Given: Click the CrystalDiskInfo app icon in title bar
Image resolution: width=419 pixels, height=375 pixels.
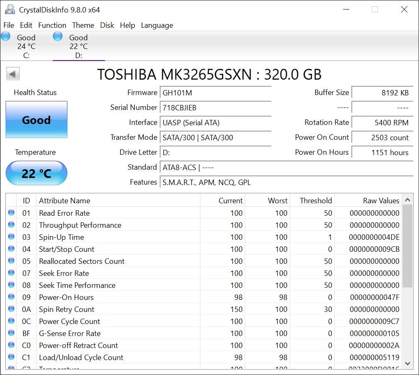Looking at the screenshot, I should pos(10,10).
